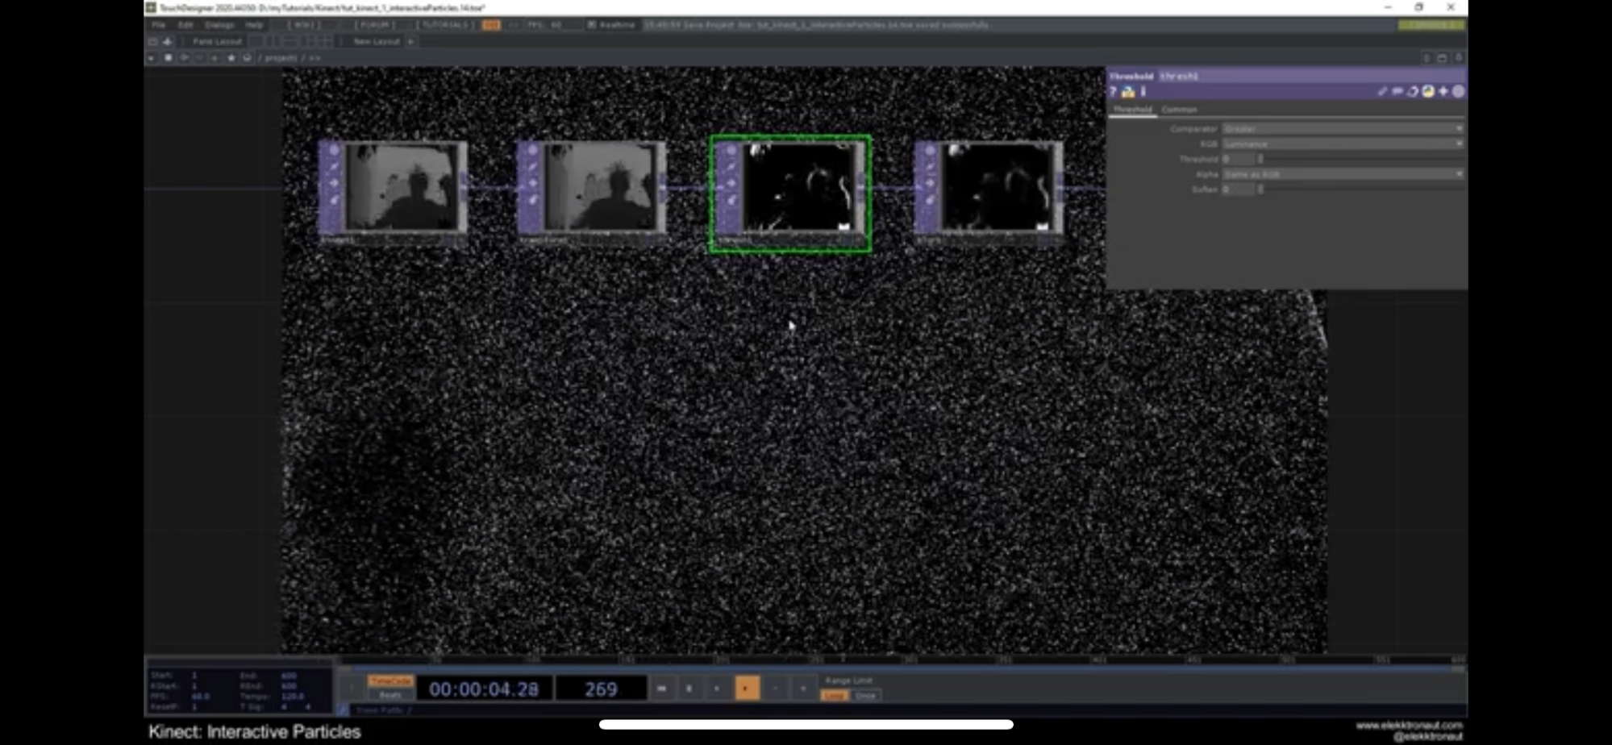The width and height of the screenshot is (1612, 745).
Task: Open the operator comment bubble icon
Action: pos(1397,92)
